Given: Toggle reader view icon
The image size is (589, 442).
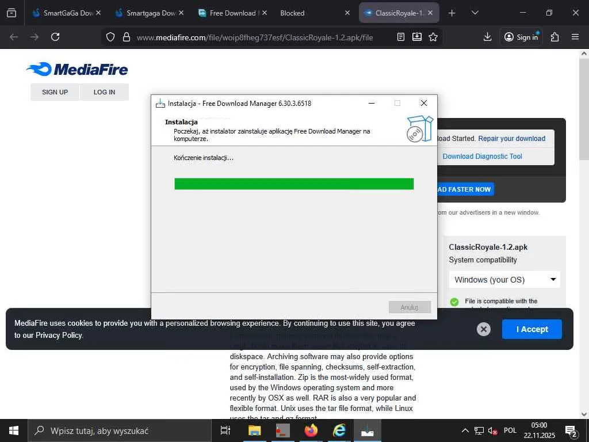Looking at the screenshot, I should pyautogui.click(x=401, y=37).
